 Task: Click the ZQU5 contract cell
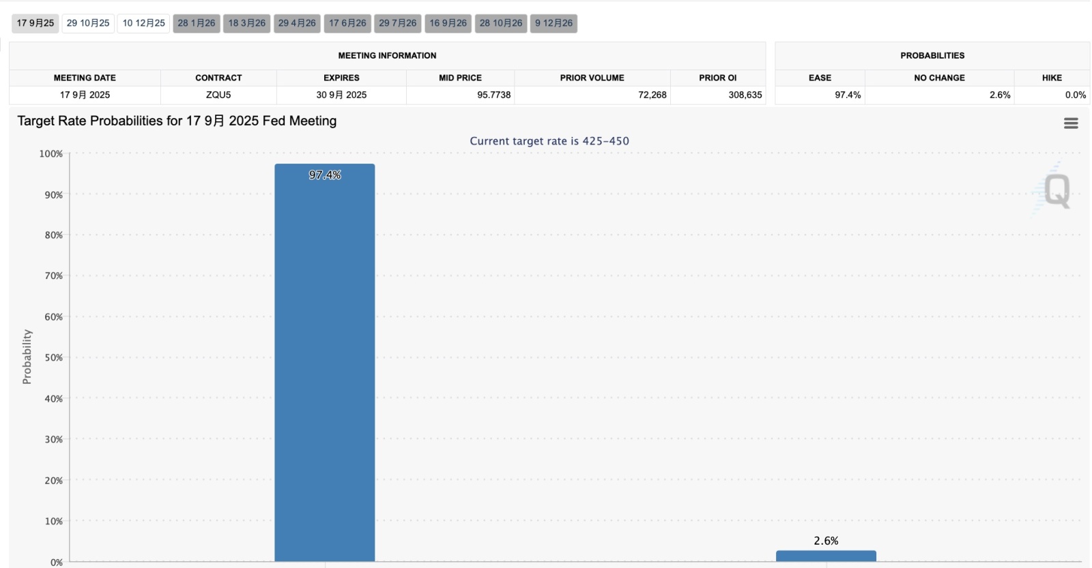click(218, 95)
